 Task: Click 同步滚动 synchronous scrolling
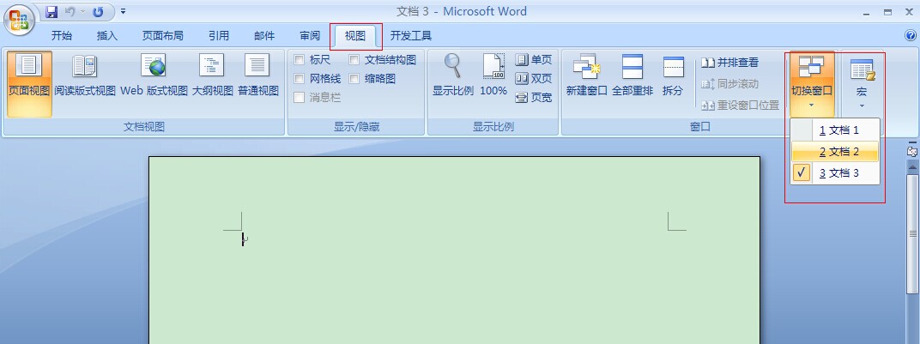tap(729, 84)
